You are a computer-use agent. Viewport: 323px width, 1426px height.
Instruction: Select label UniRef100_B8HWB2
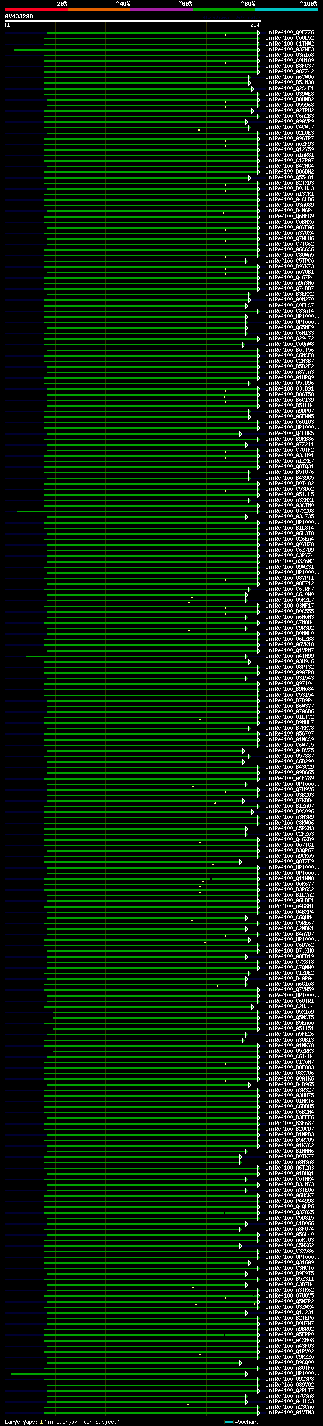289,99
